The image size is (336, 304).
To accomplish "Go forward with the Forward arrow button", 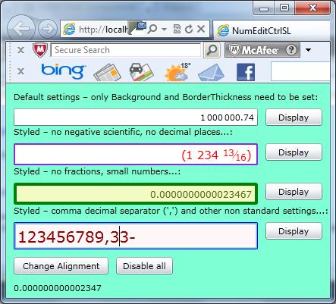I will (48, 29).
